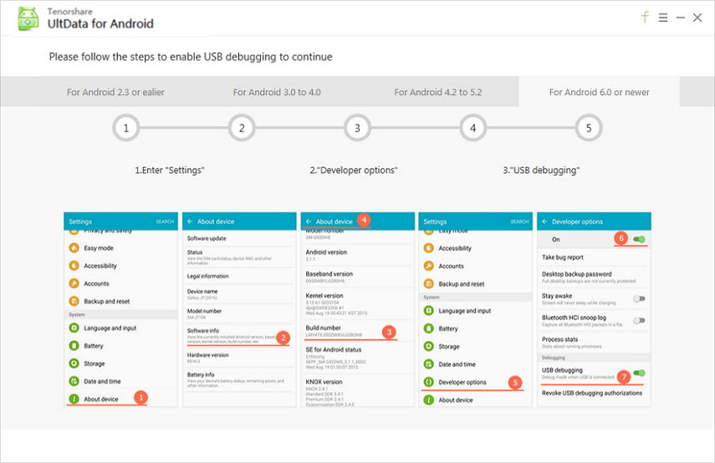This screenshot has width=715, height=463.
Task: Click step circle number 2
Action: click(x=242, y=128)
